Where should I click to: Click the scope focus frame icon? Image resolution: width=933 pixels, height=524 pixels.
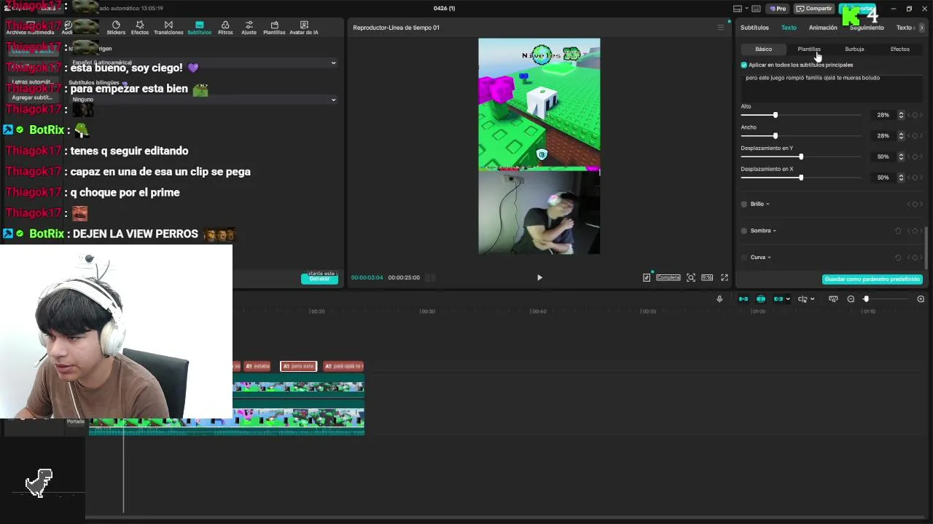point(691,277)
